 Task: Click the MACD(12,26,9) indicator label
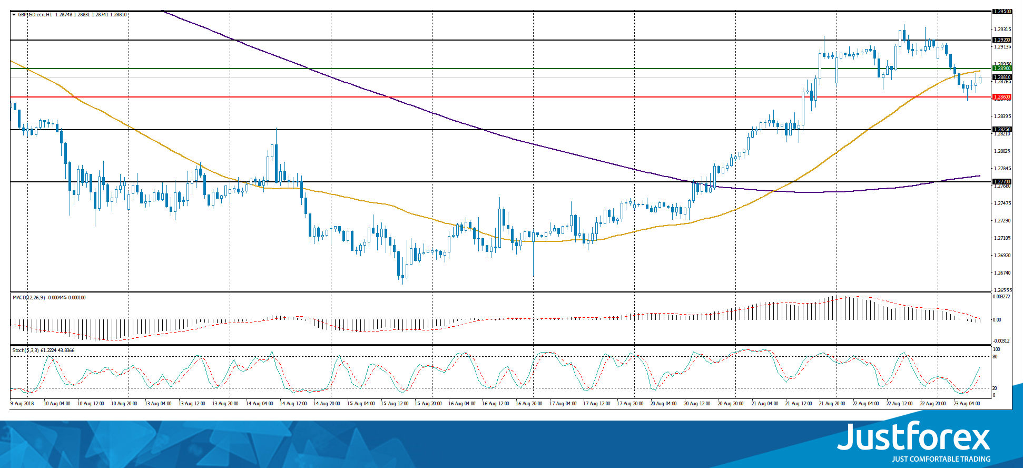coord(29,298)
